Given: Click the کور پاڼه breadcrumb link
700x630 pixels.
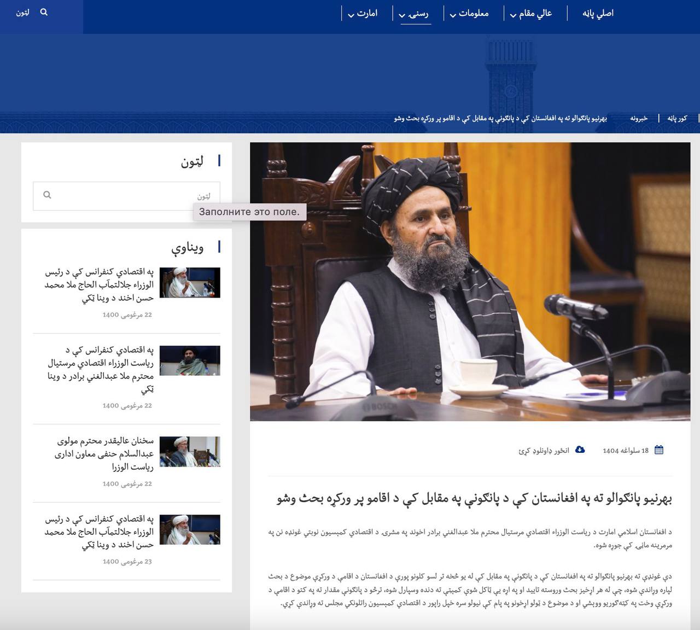Looking at the screenshot, I should tap(676, 118).
